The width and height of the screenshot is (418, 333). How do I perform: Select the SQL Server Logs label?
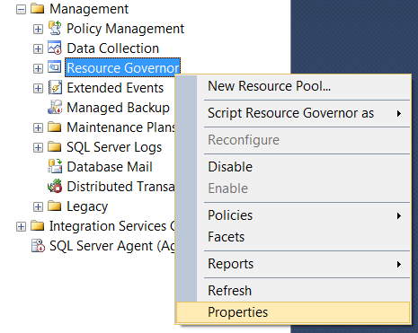(x=114, y=147)
